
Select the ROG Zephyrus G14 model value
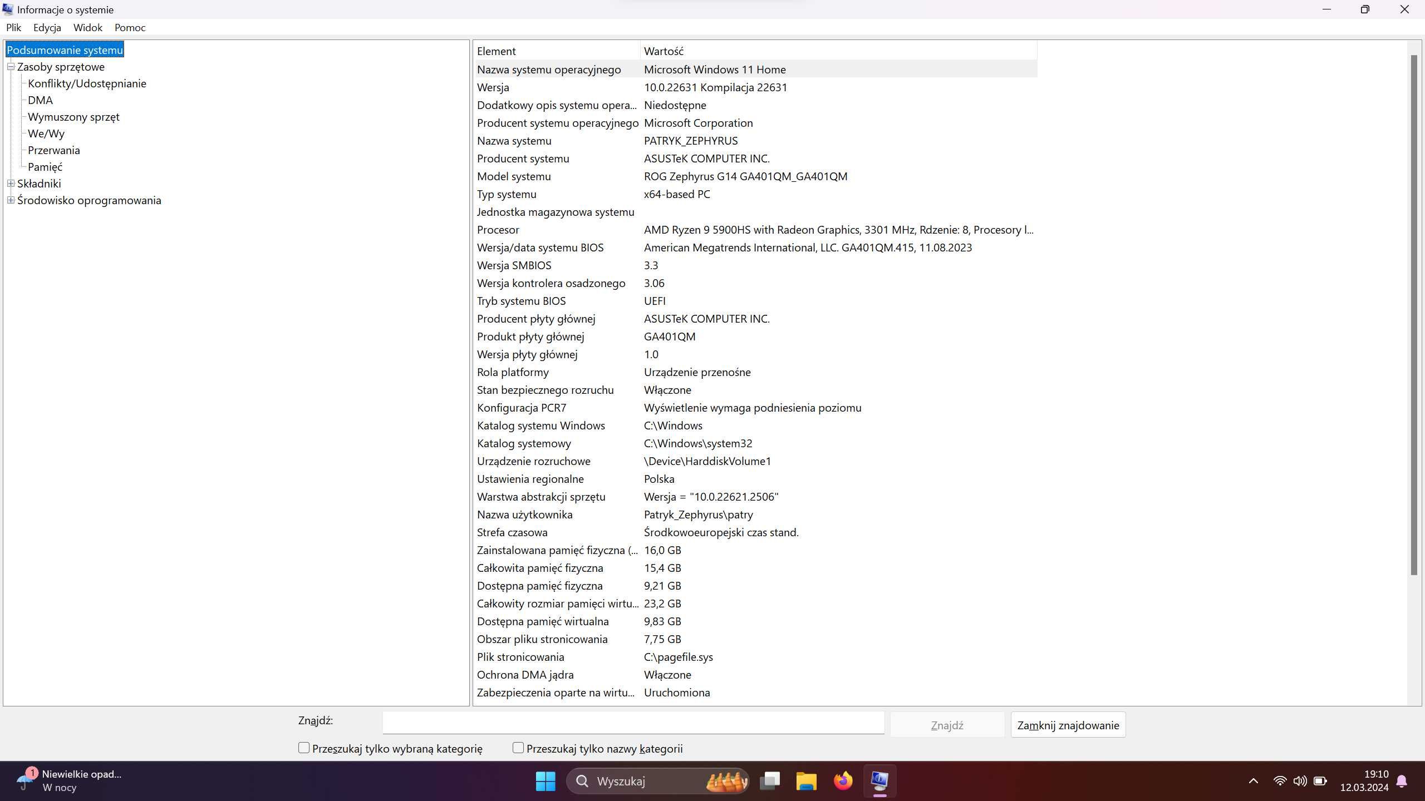[x=745, y=176]
